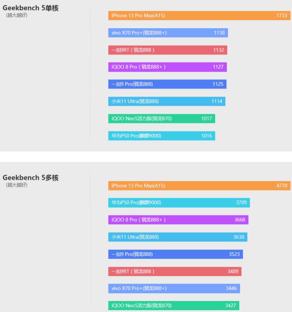The image size is (292, 312).
Task: Select the 小米11 Ultra bar scoring 1114
Action: tap(167, 101)
